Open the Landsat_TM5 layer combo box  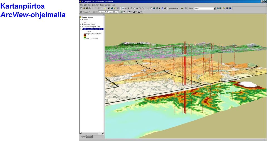coord(108,12)
